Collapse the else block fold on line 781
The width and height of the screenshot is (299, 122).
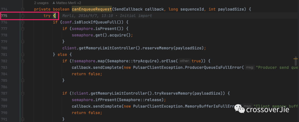[x=23, y=55]
